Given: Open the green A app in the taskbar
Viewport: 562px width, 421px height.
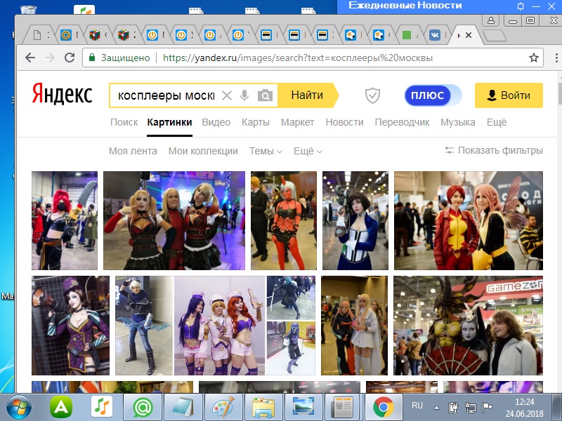Looking at the screenshot, I should tap(60, 407).
